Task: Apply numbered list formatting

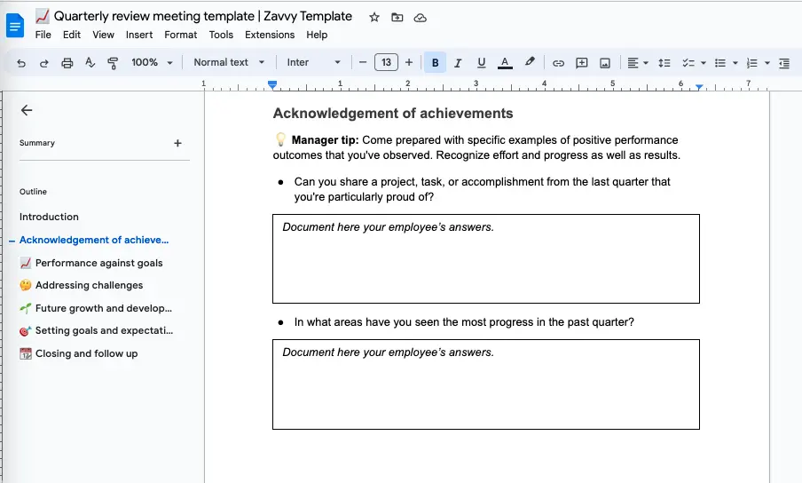Action: [x=752, y=63]
